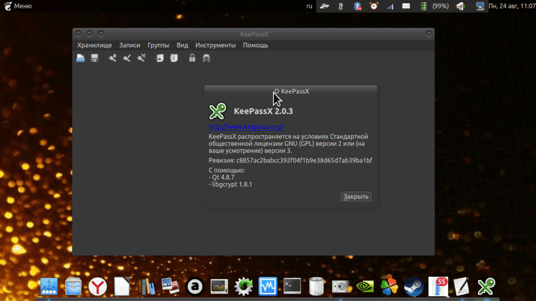Click the Copy username toolbar icon
This screenshot has width=536, height=301.
(x=160, y=58)
